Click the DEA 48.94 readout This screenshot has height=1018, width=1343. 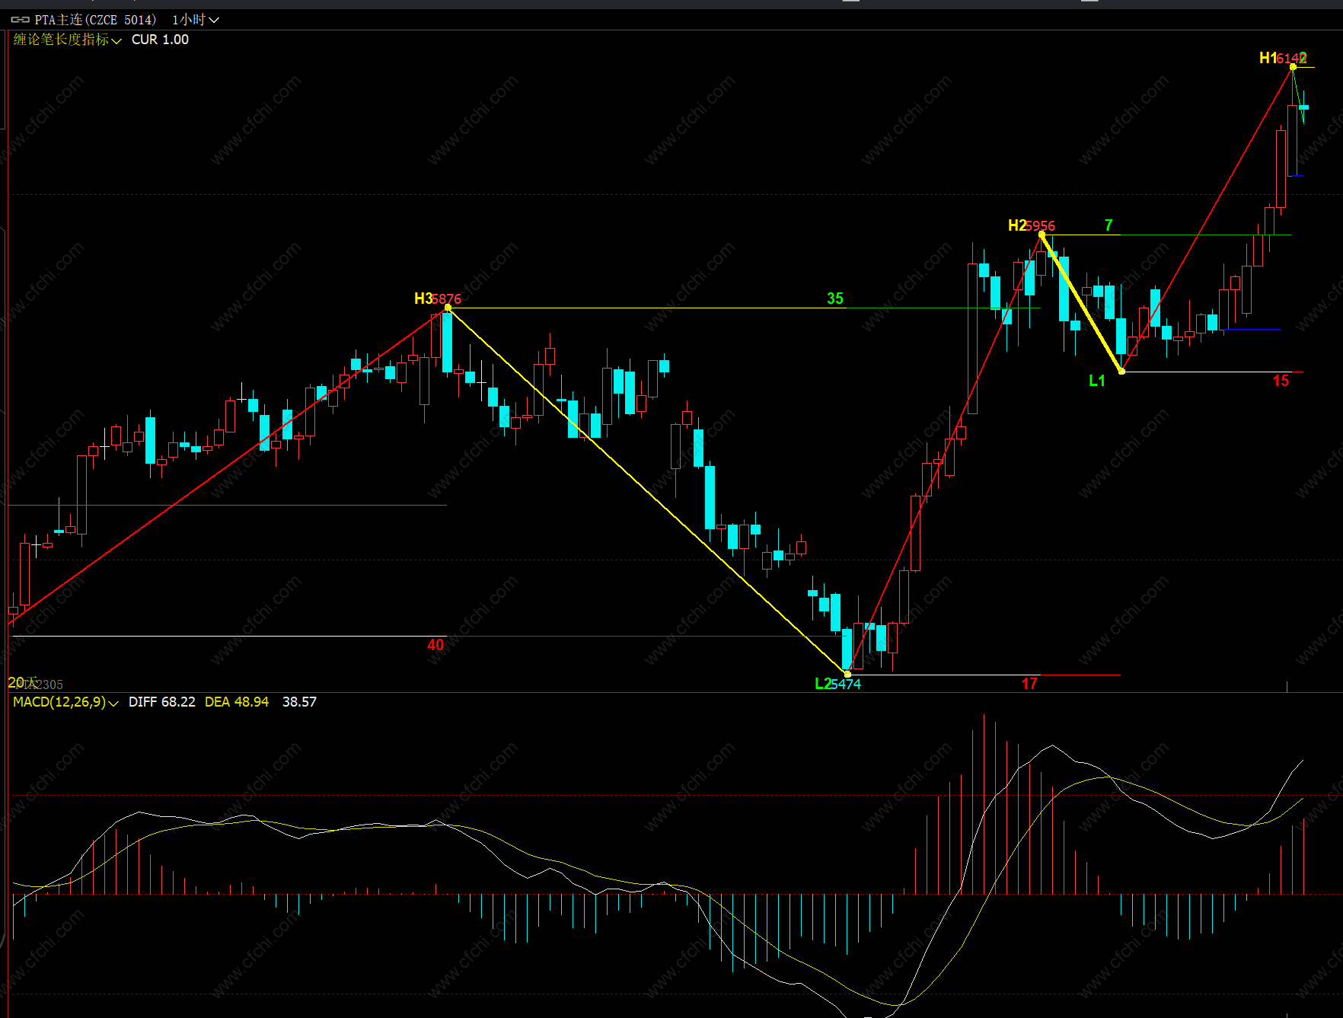[x=237, y=702]
